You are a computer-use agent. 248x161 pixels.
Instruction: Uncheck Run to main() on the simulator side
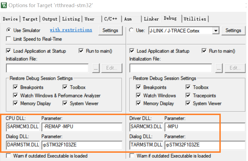point(81,51)
